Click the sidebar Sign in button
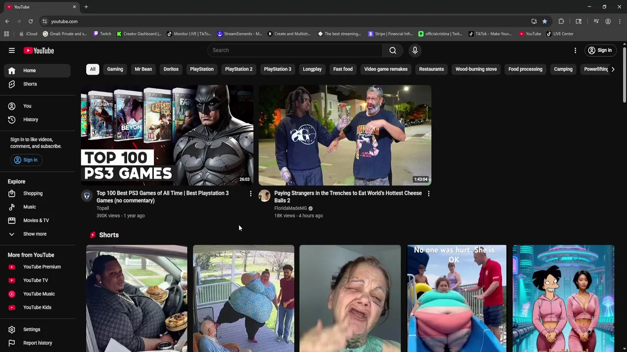This screenshot has height=352, width=627. (26, 160)
